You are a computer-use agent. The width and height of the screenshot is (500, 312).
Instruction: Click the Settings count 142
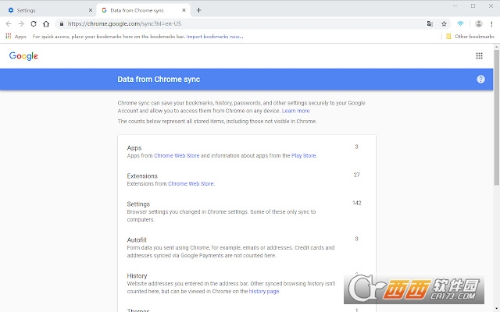pos(356,203)
